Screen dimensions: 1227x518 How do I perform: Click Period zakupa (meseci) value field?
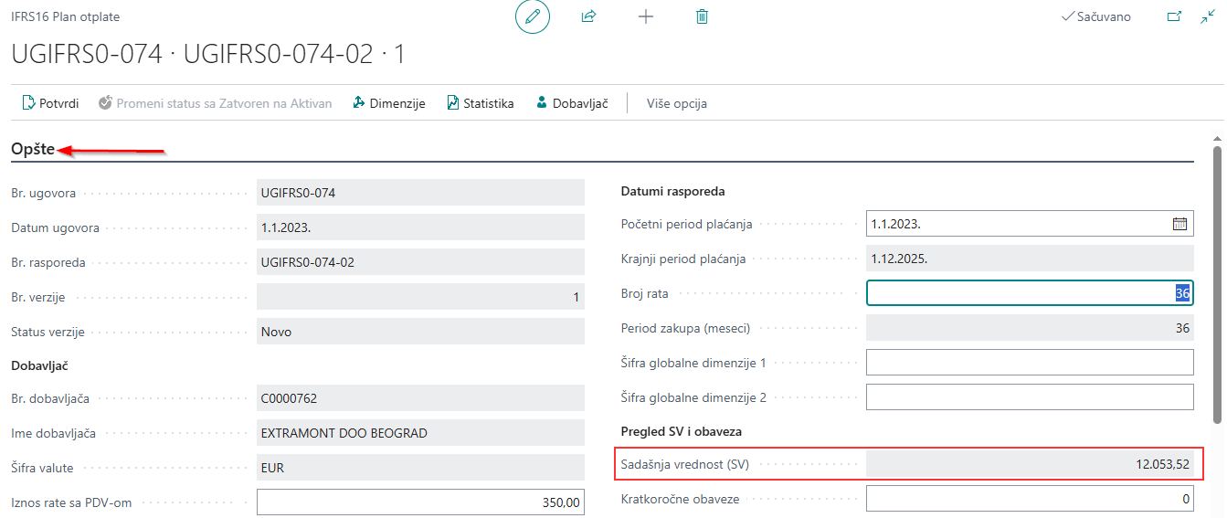[x=1030, y=328]
